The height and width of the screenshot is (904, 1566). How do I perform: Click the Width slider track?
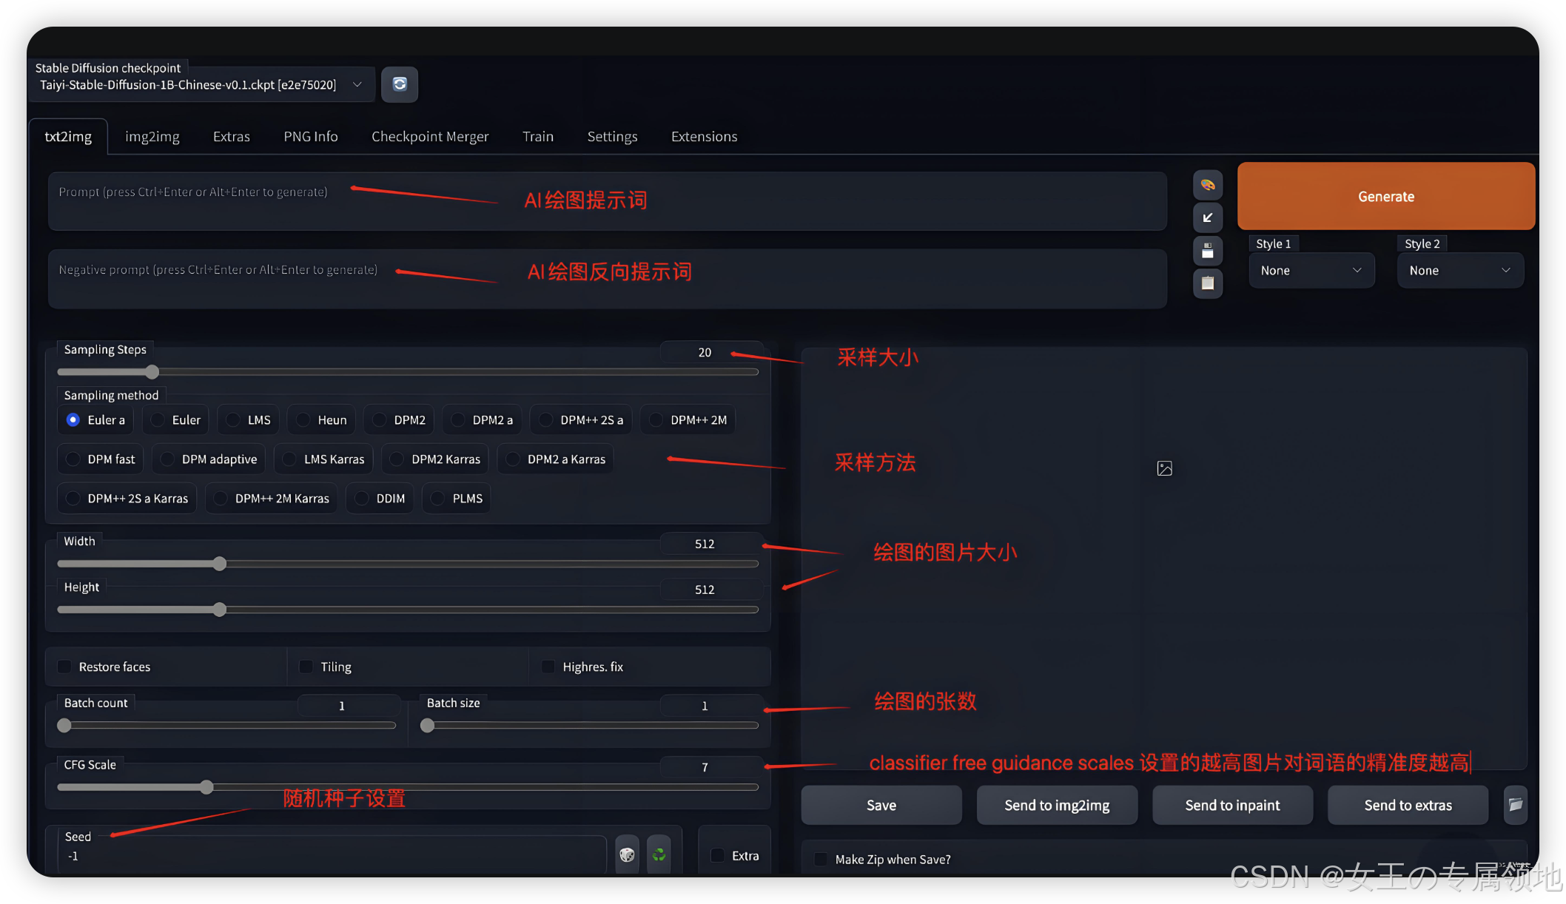point(408,564)
